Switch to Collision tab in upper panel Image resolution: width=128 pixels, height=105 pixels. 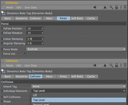tap(35, 18)
